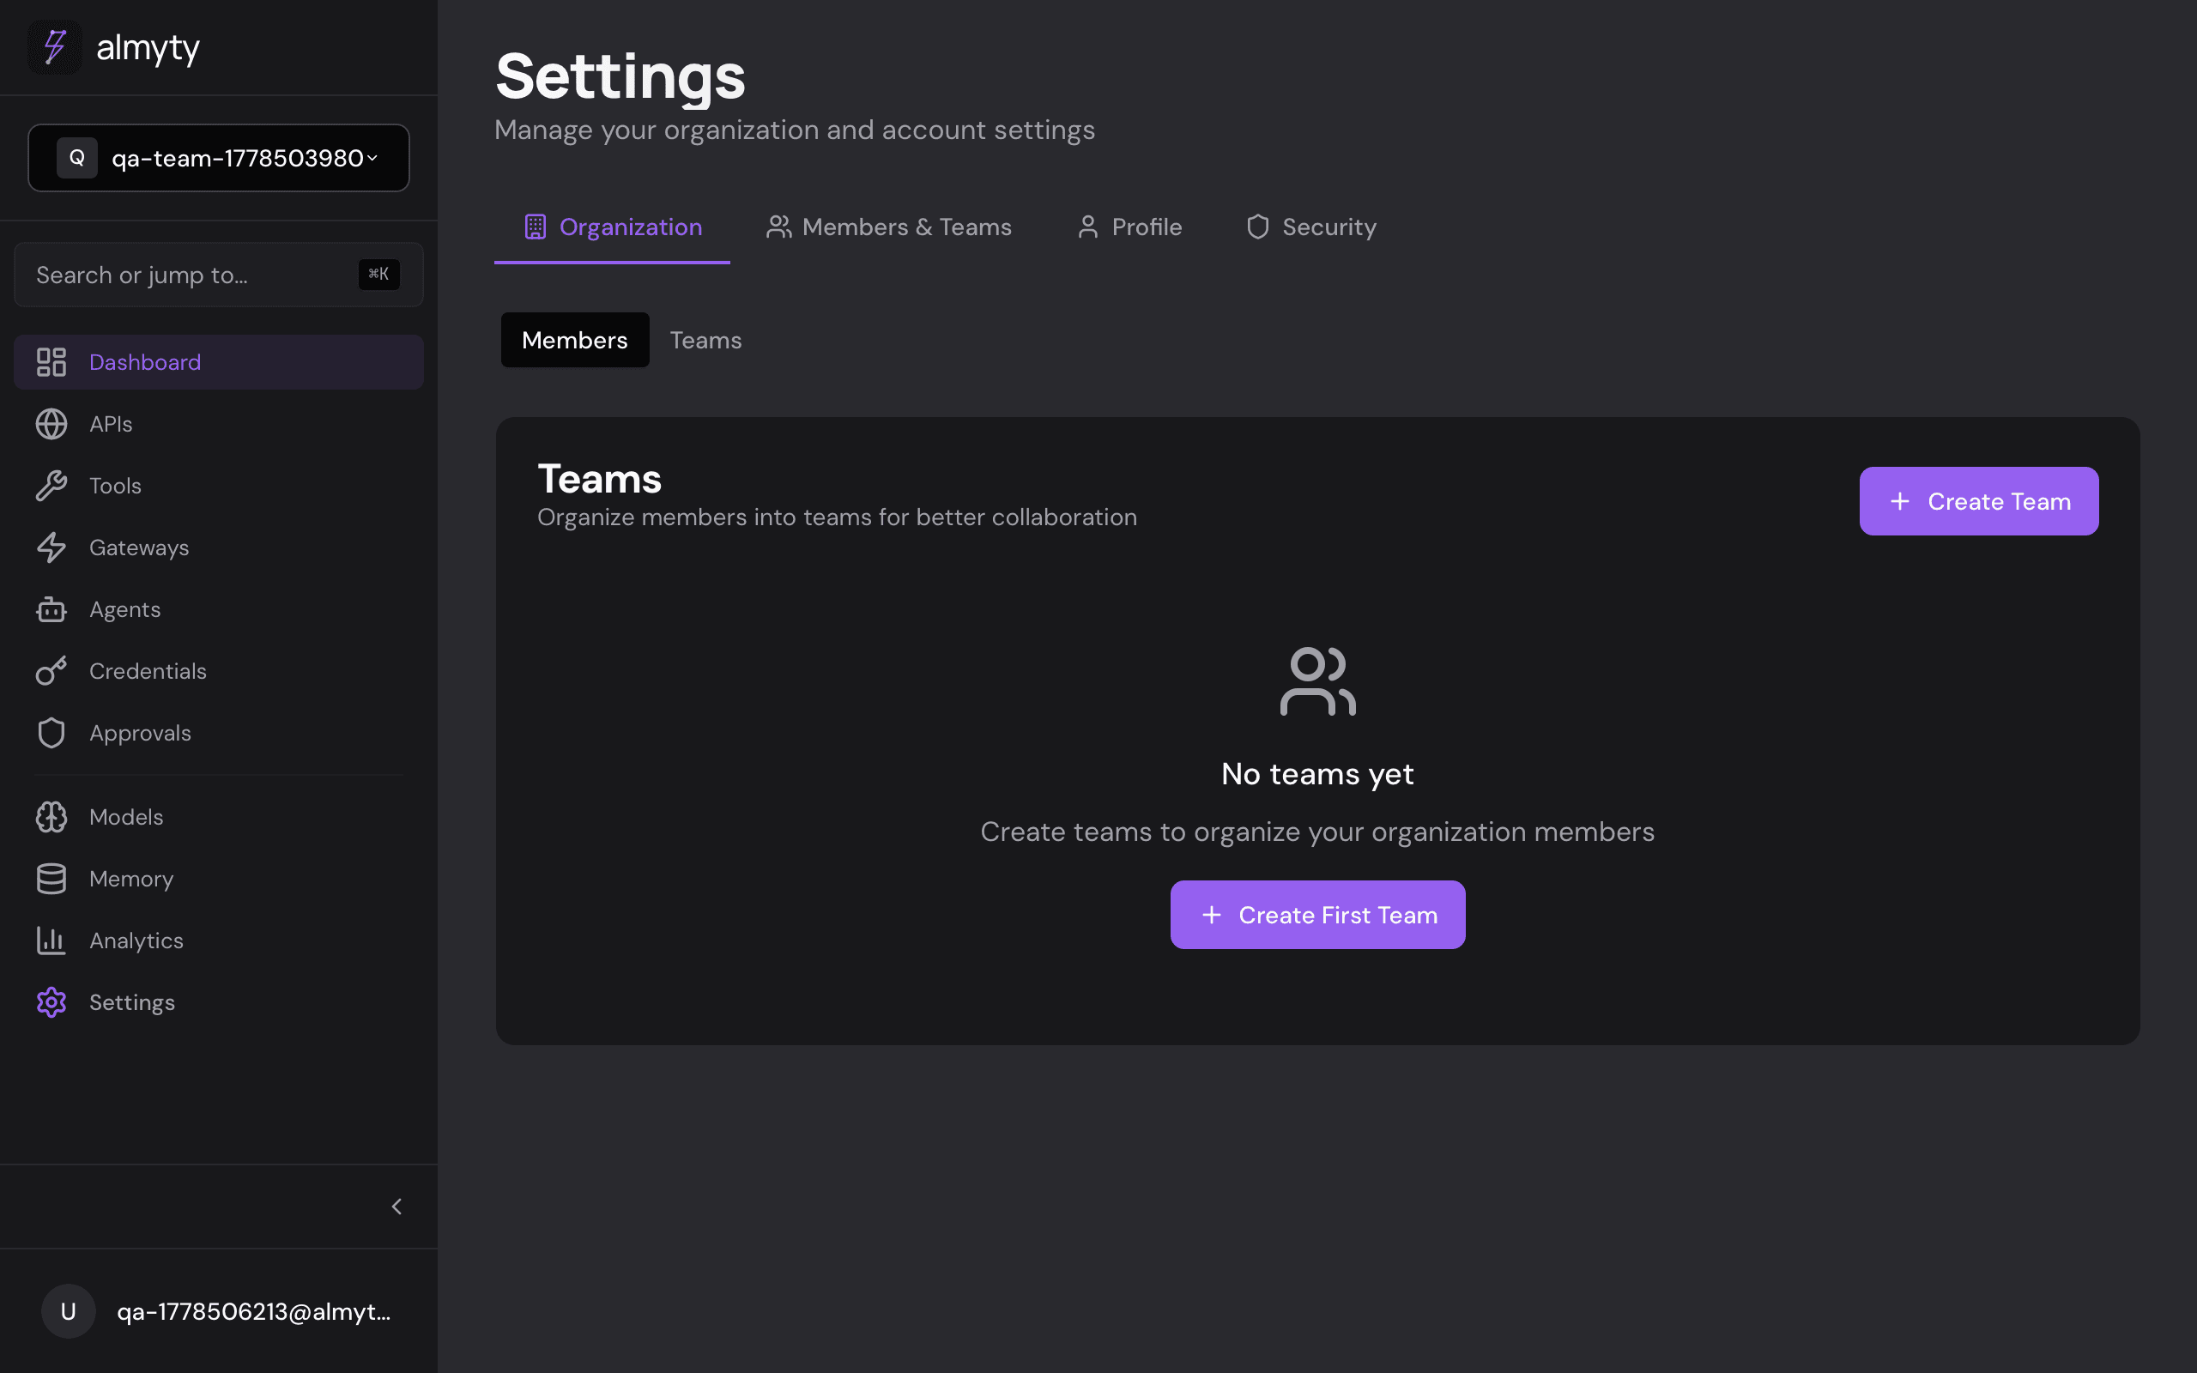Select the Tools wrench icon
2197x1373 pixels.
pos(51,486)
